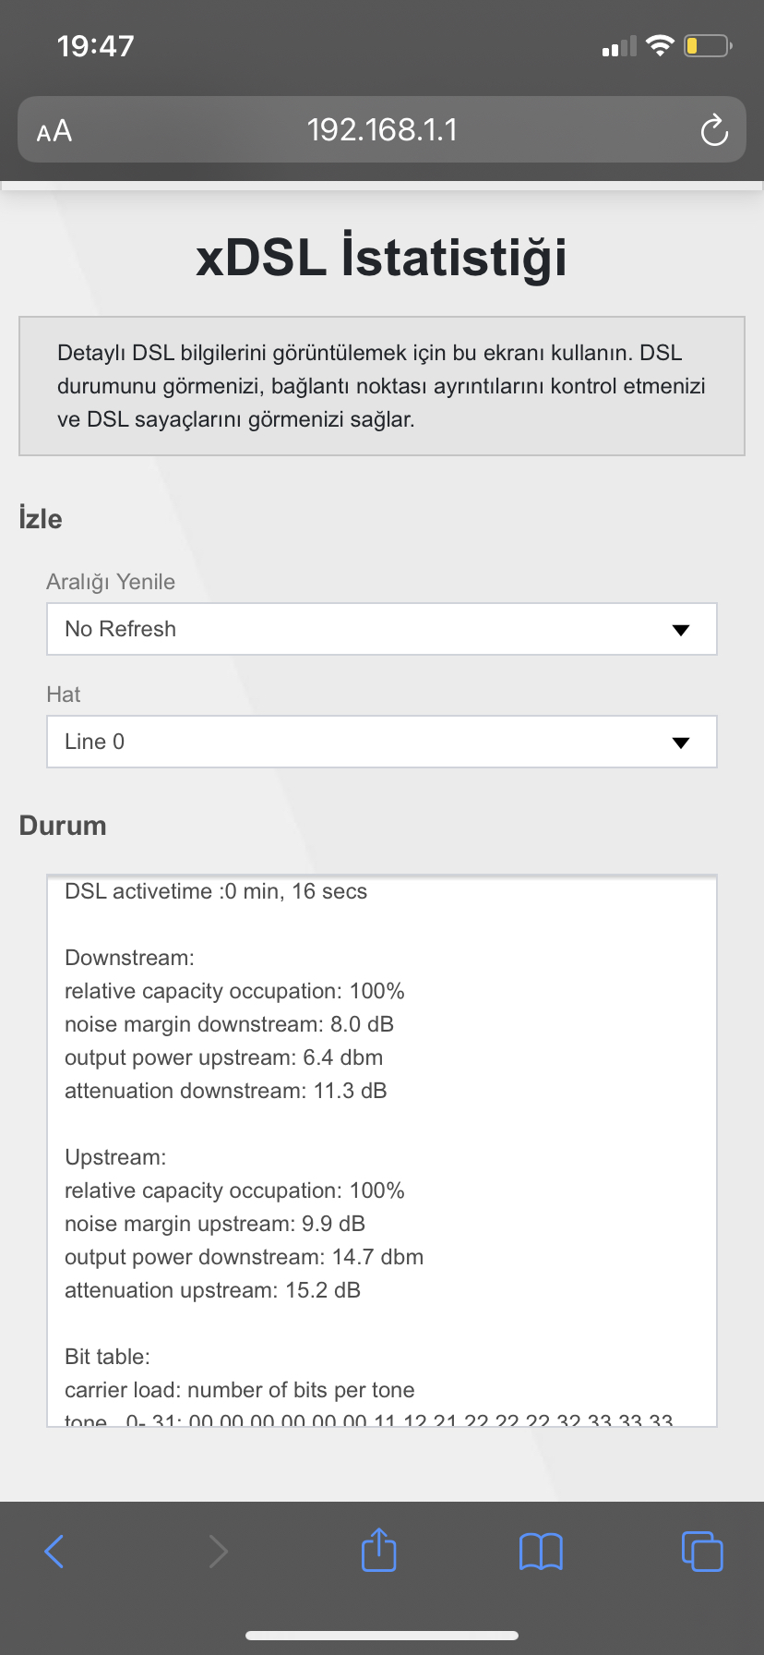The image size is (764, 1655).
Task: Go back with the Safari back arrow
Action: [x=54, y=1551]
